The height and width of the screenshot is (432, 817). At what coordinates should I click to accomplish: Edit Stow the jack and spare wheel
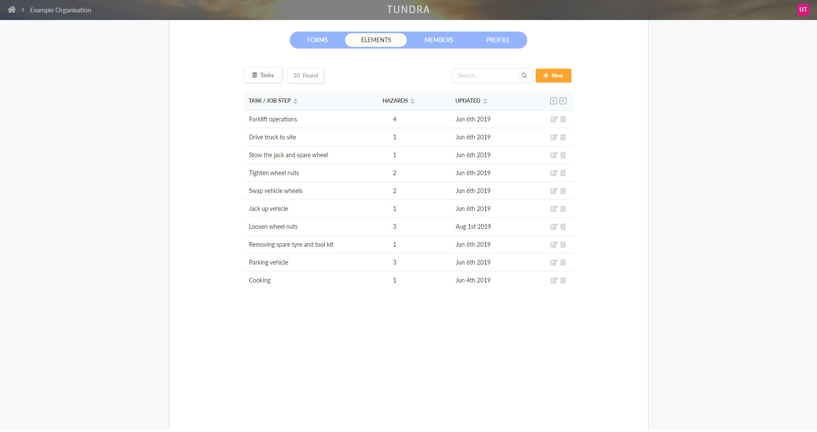pos(554,155)
